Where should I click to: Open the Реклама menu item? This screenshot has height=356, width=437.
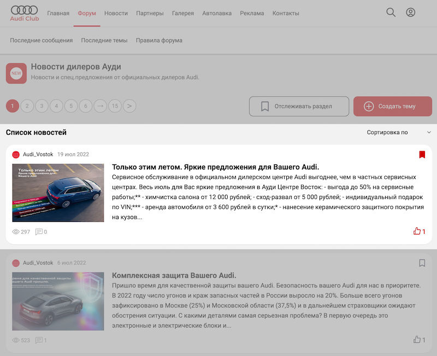pyautogui.click(x=252, y=13)
